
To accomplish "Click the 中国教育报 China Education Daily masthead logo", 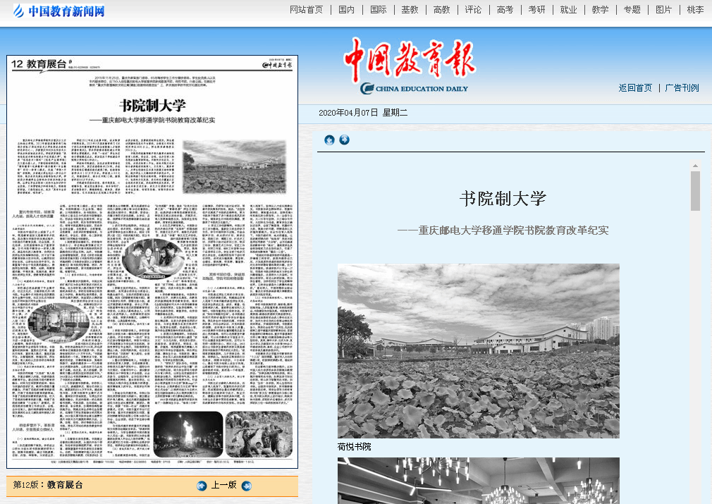I will pos(410,67).
